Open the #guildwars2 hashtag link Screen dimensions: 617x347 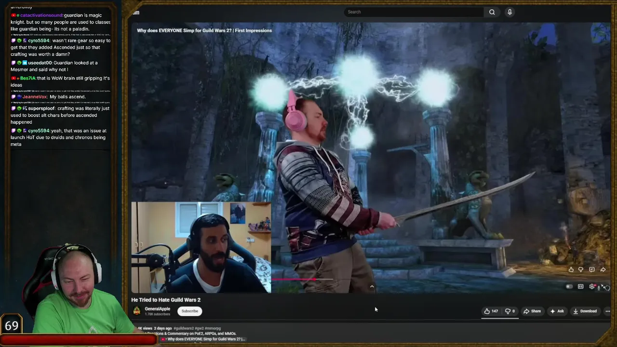coord(185,329)
